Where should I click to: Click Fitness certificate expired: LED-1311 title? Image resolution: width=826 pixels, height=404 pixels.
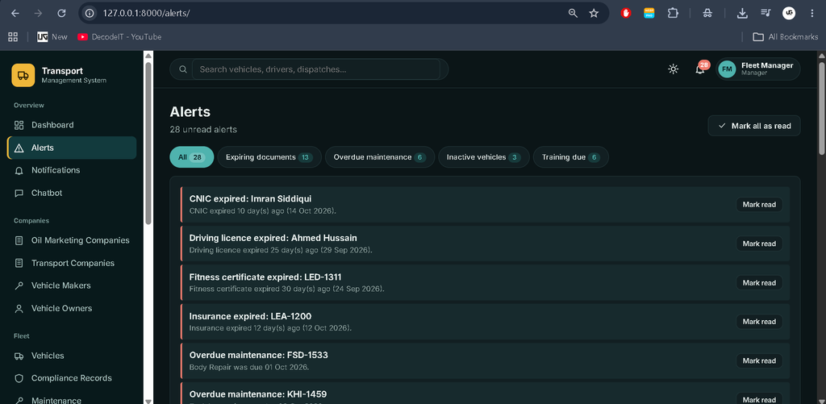coord(265,277)
